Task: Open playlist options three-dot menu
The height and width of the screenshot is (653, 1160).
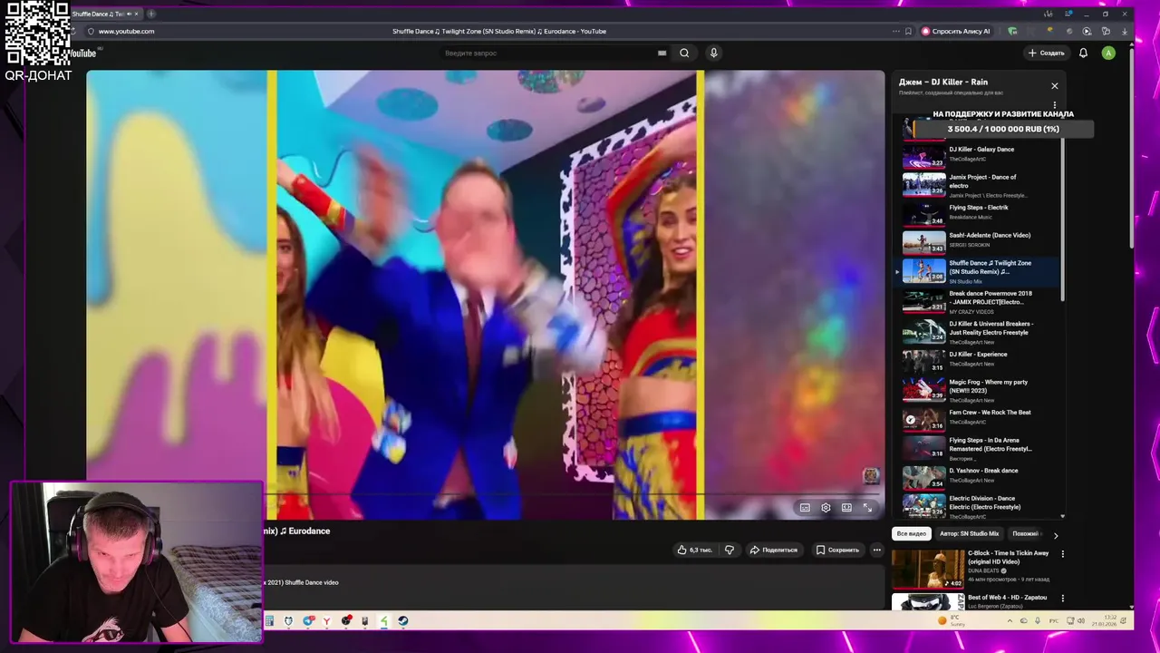Action: (x=1054, y=105)
